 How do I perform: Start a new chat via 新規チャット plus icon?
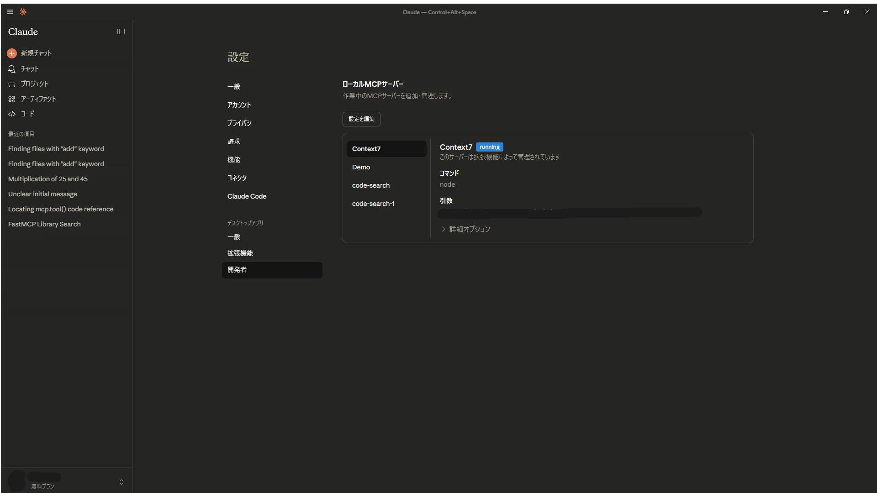(x=12, y=53)
